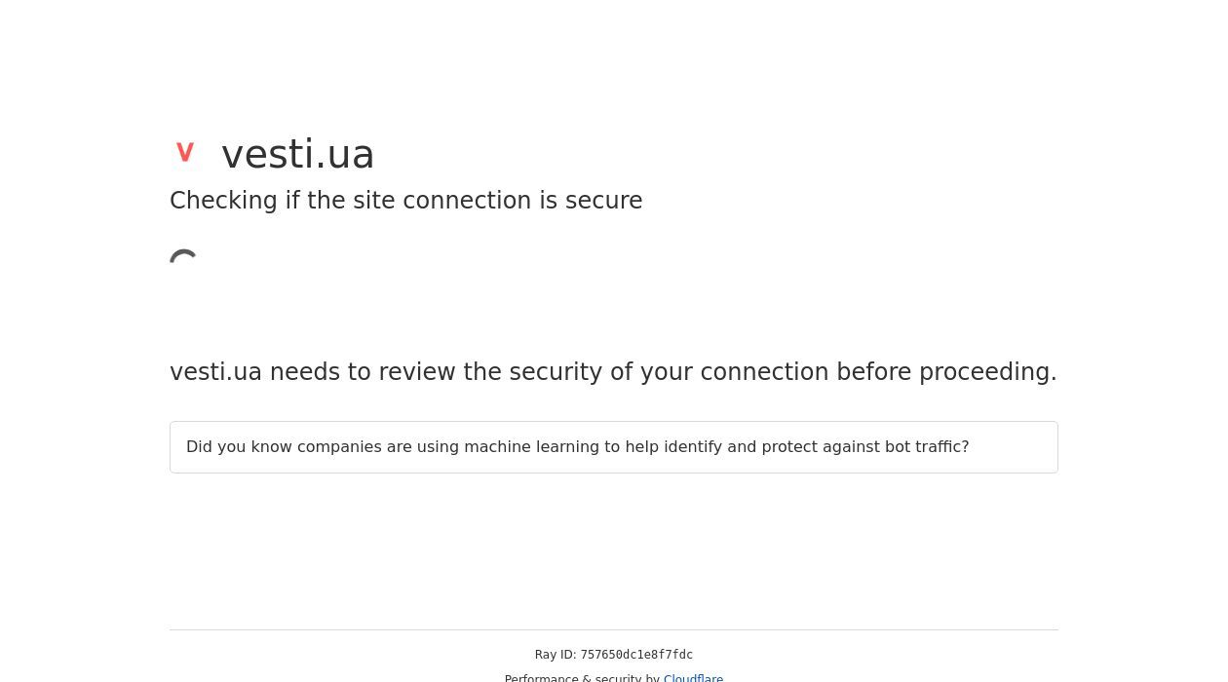The height and width of the screenshot is (682, 1228).
Task: Click the red V vesti.ua favicon
Action: tap(185, 153)
